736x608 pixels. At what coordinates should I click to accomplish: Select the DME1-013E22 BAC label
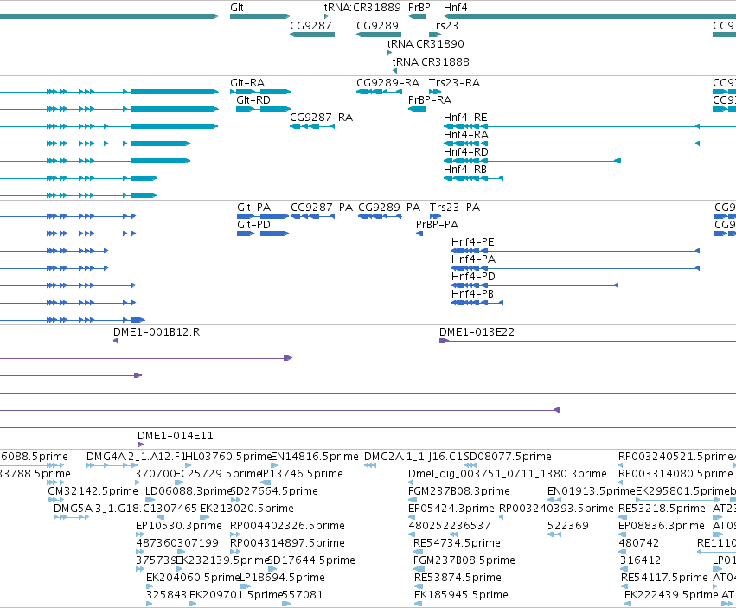point(477,332)
